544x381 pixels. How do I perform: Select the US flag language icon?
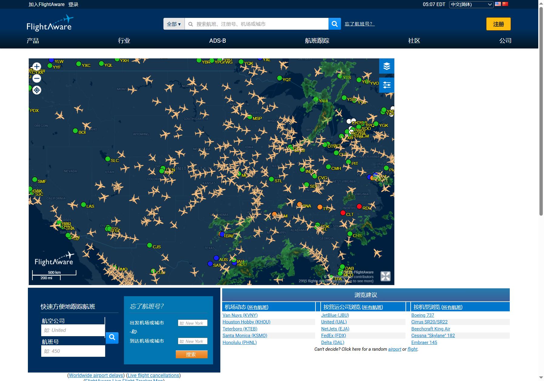(x=498, y=4)
